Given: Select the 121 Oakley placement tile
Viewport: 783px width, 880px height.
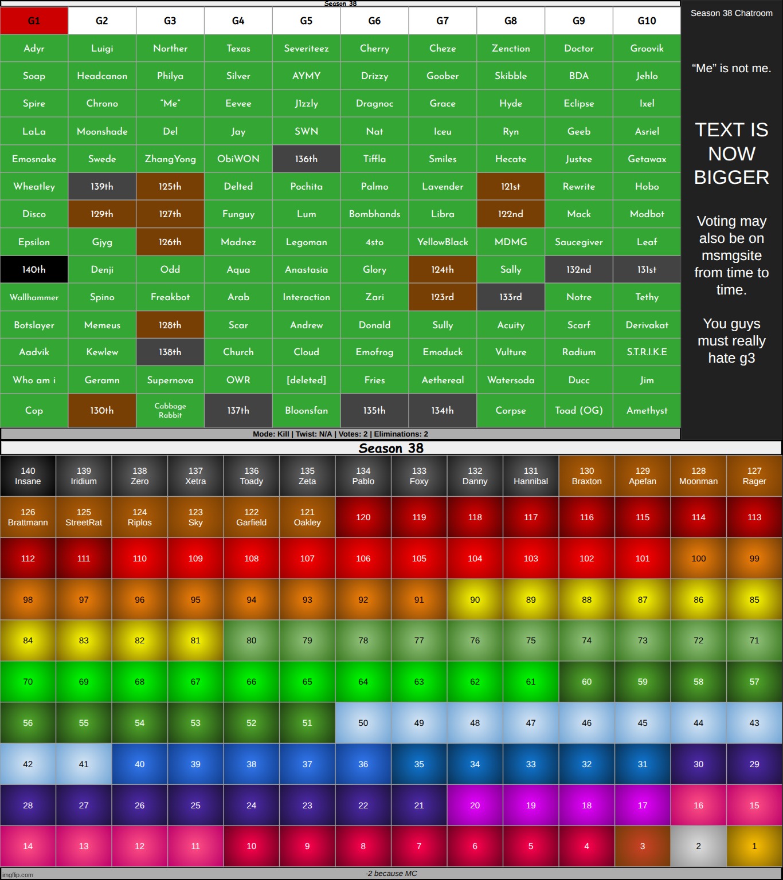Looking at the screenshot, I should pyautogui.click(x=307, y=517).
